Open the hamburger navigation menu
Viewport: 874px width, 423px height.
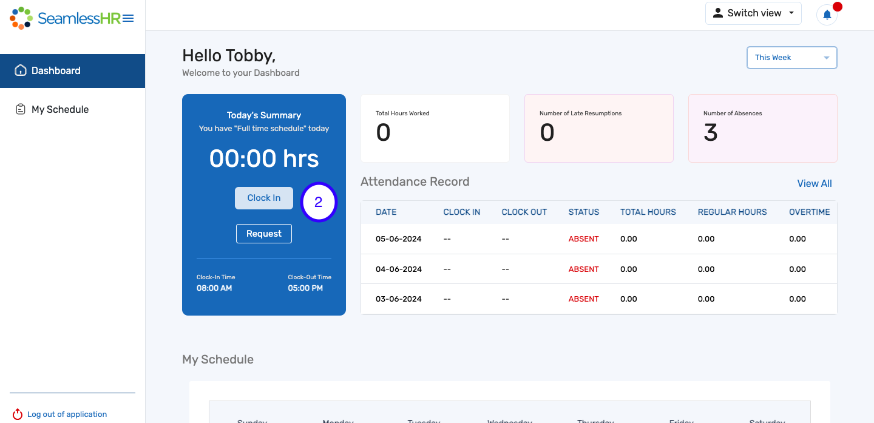pyautogui.click(x=128, y=18)
